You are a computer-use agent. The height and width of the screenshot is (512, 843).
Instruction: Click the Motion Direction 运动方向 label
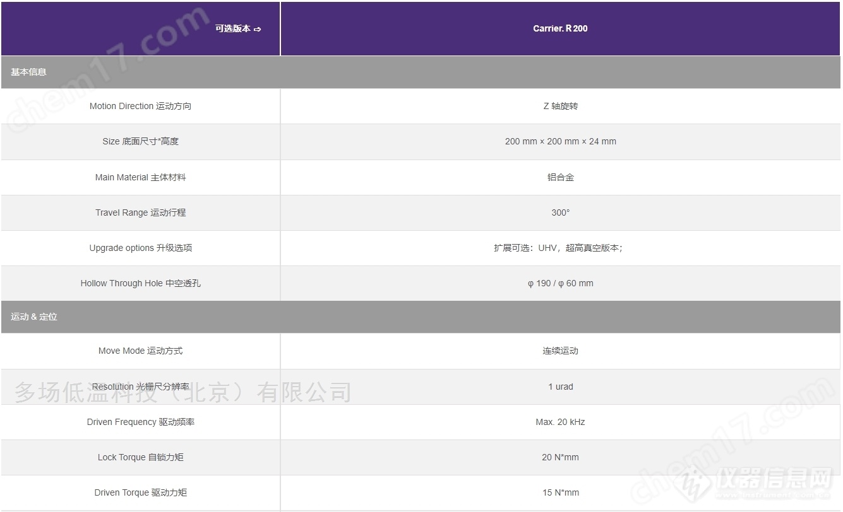[140, 106]
